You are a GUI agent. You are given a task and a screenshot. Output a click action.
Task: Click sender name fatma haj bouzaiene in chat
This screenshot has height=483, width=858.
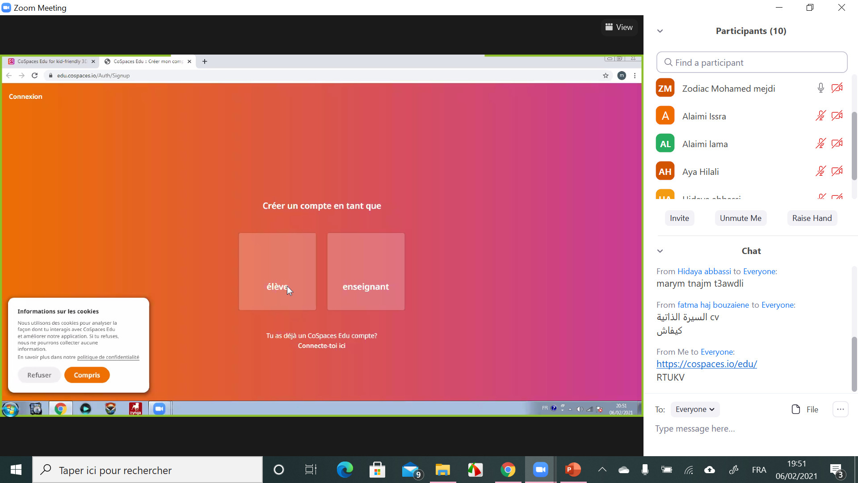pos(713,305)
